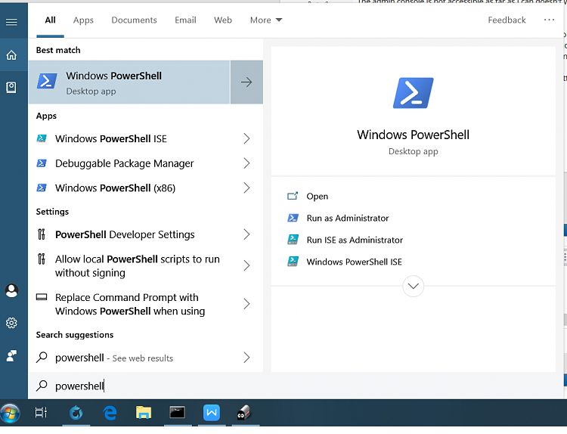Click the Open action icon
The height and width of the screenshot is (434, 567).
pos(293,196)
